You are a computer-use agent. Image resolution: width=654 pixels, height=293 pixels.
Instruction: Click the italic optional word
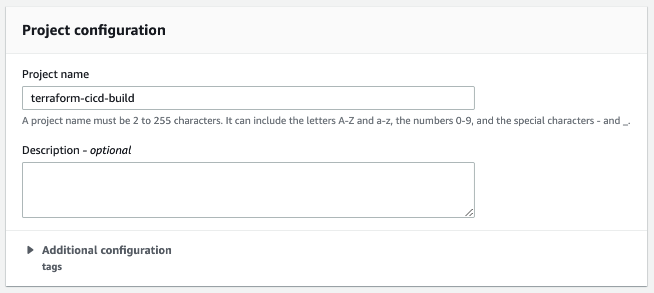(111, 150)
